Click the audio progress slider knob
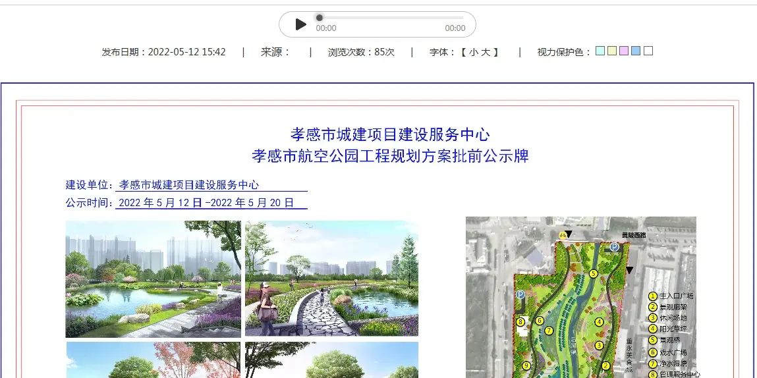 click(319, 18)
